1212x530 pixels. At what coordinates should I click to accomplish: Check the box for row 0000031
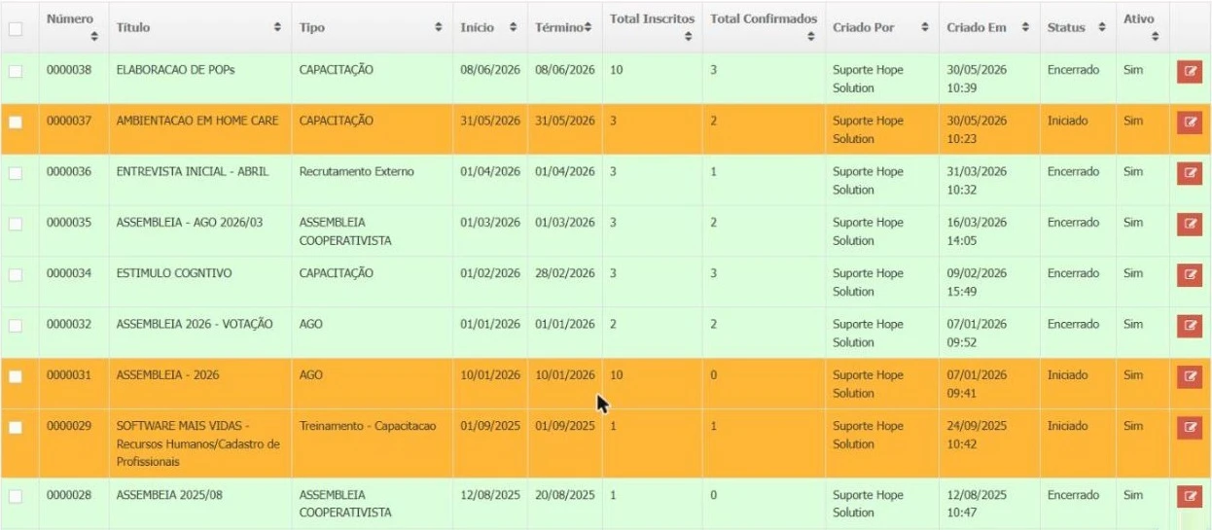coord(15,375)
